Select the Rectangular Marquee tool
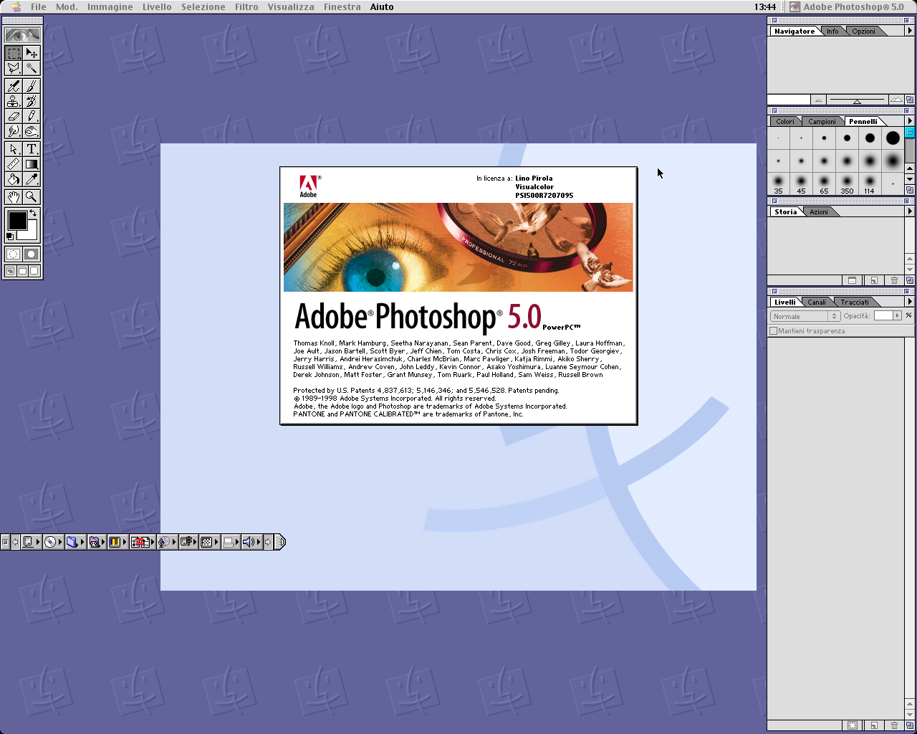Viewport: 917px width, 734px height. click(x=14, y=53)
